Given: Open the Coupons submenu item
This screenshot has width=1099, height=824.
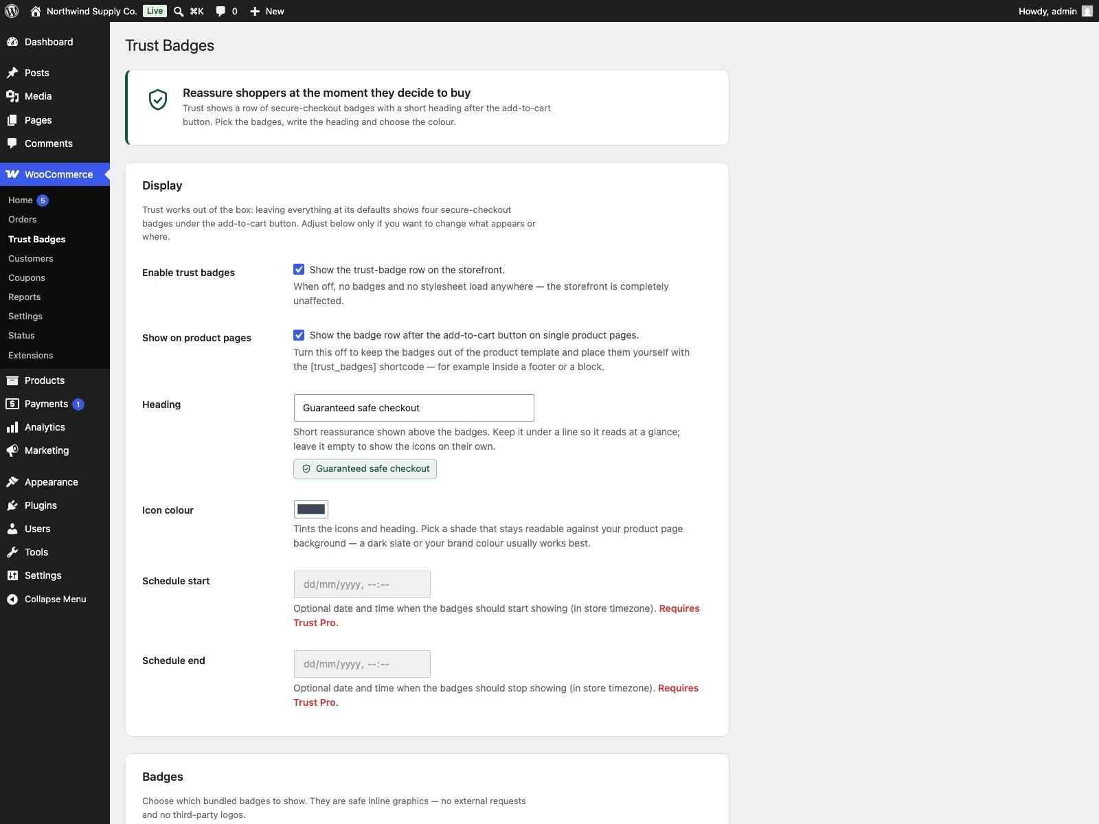Looking at the screenshot, I should click(27, 277).
